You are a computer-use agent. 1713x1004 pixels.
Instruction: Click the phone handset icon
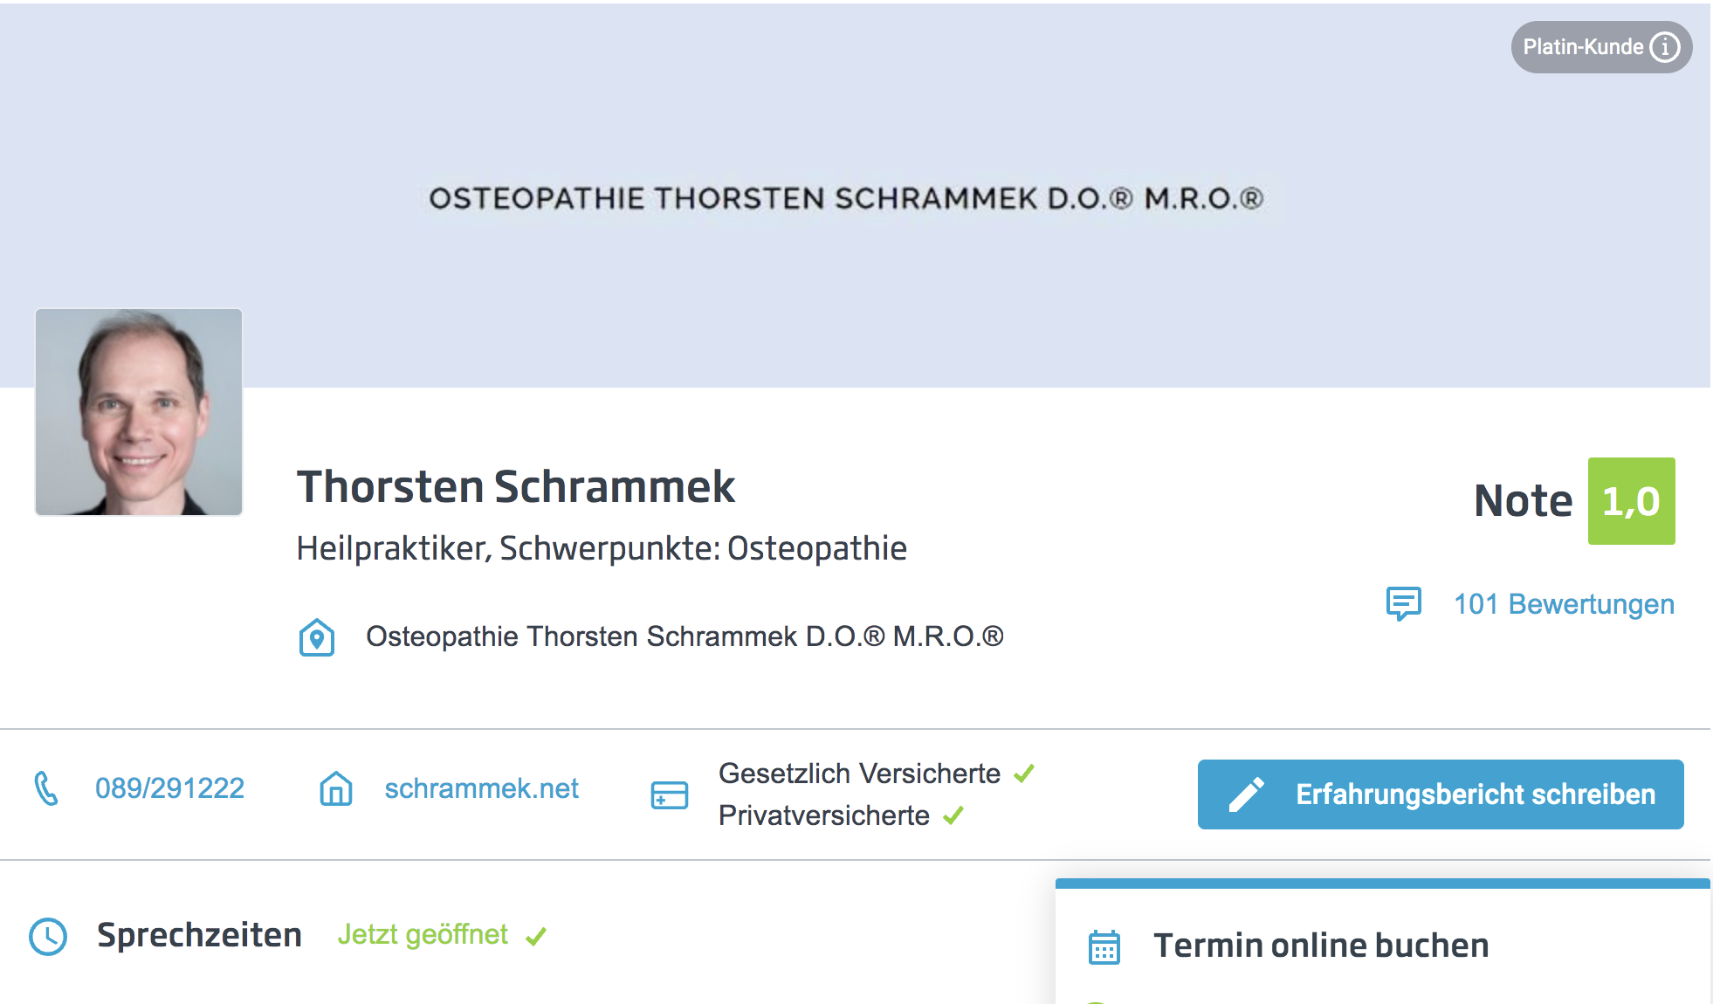point(46,788)
